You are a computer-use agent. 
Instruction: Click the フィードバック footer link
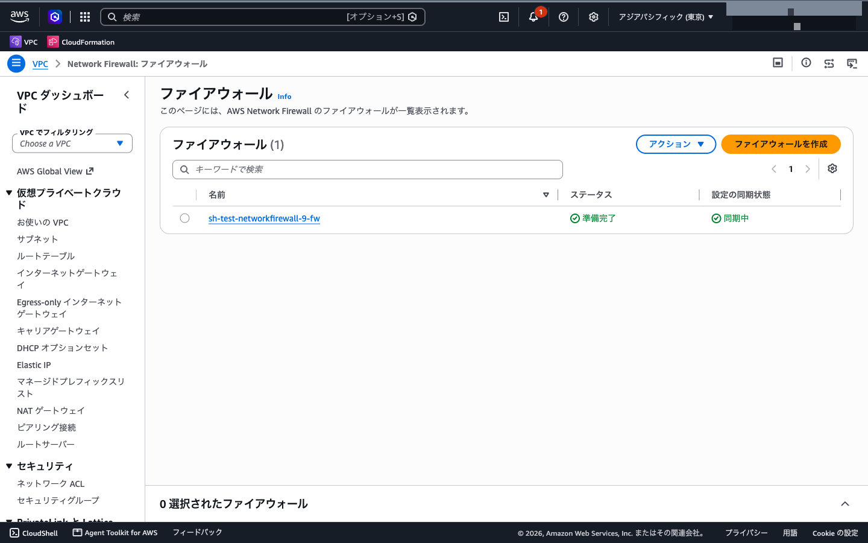[197, 532]
